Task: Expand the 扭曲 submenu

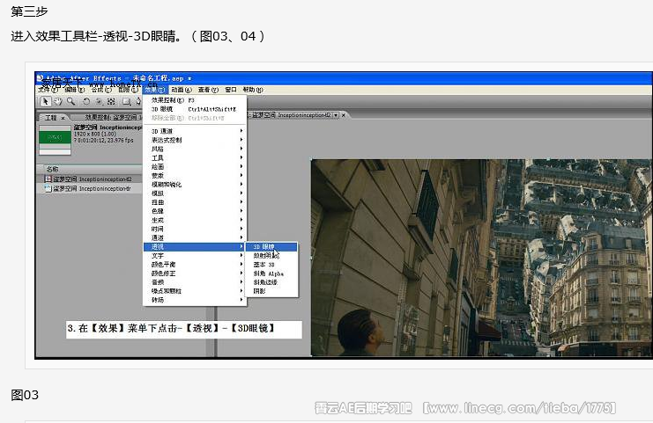Action: [x=195, y=202]
